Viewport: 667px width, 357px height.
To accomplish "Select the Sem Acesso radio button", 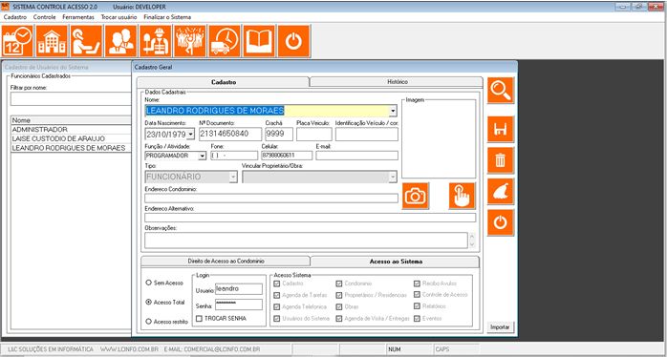I will [149, 283].
